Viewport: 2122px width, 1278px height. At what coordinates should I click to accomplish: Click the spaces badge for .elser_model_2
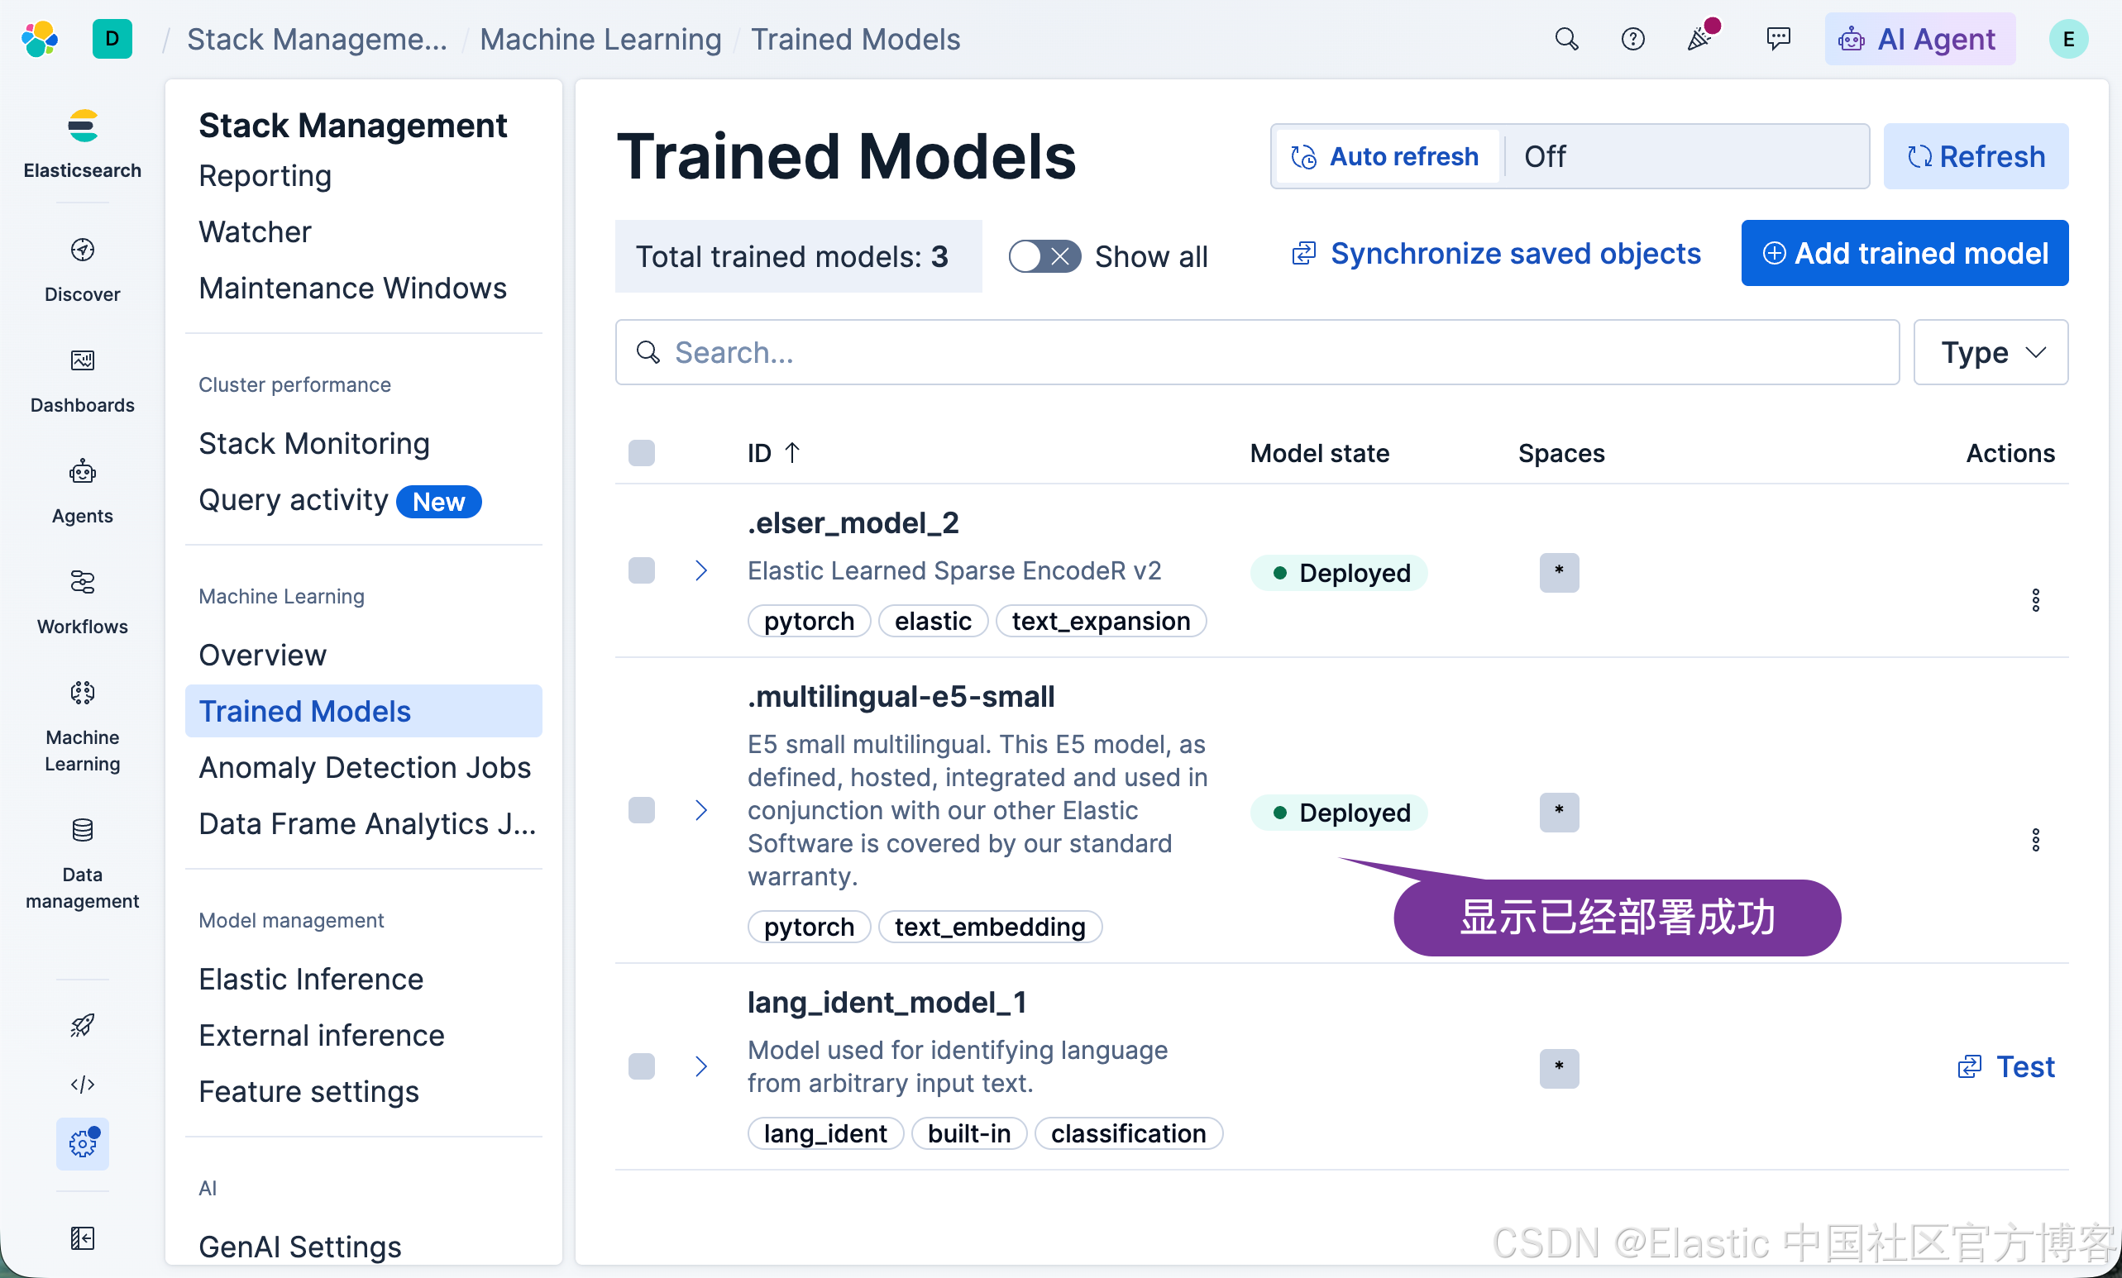point(1560,572)
